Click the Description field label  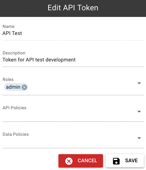click(x=14, y=53)
